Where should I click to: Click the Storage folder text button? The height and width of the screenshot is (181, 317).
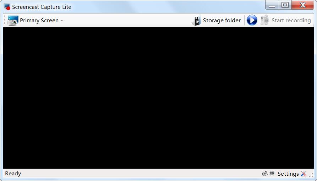tap(222, 21)
